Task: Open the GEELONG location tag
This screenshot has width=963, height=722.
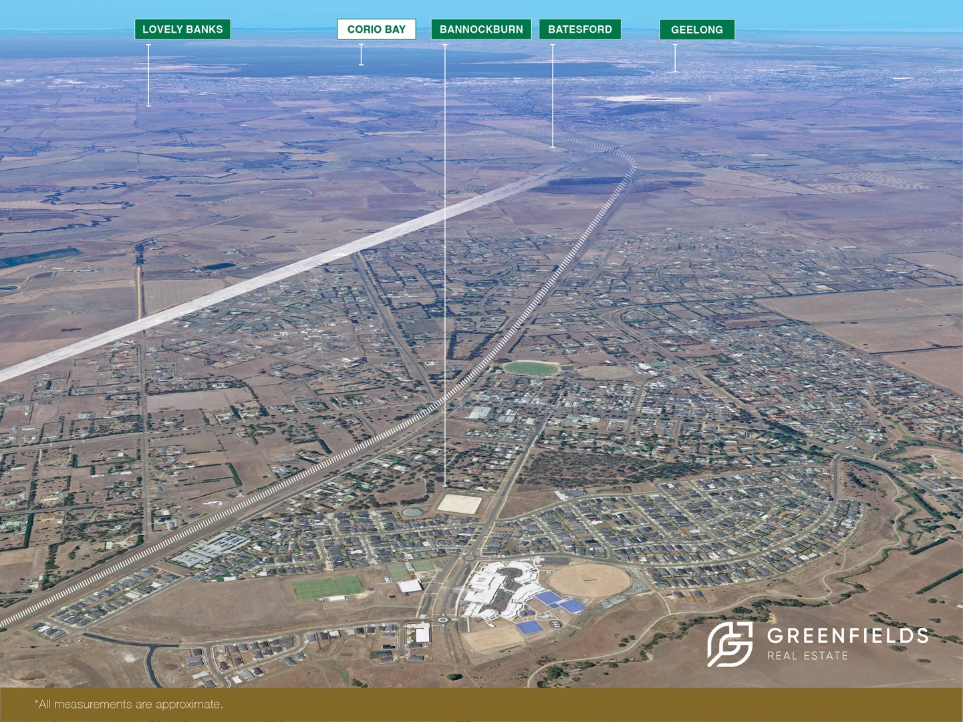Action: coord(696,29)
